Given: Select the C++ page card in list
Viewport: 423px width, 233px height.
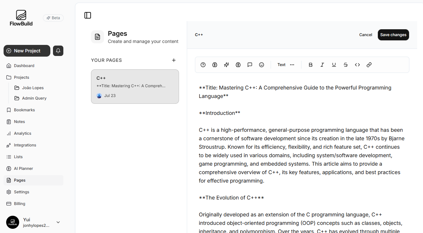Looking at the screenshot, I should tap(135, 87).
